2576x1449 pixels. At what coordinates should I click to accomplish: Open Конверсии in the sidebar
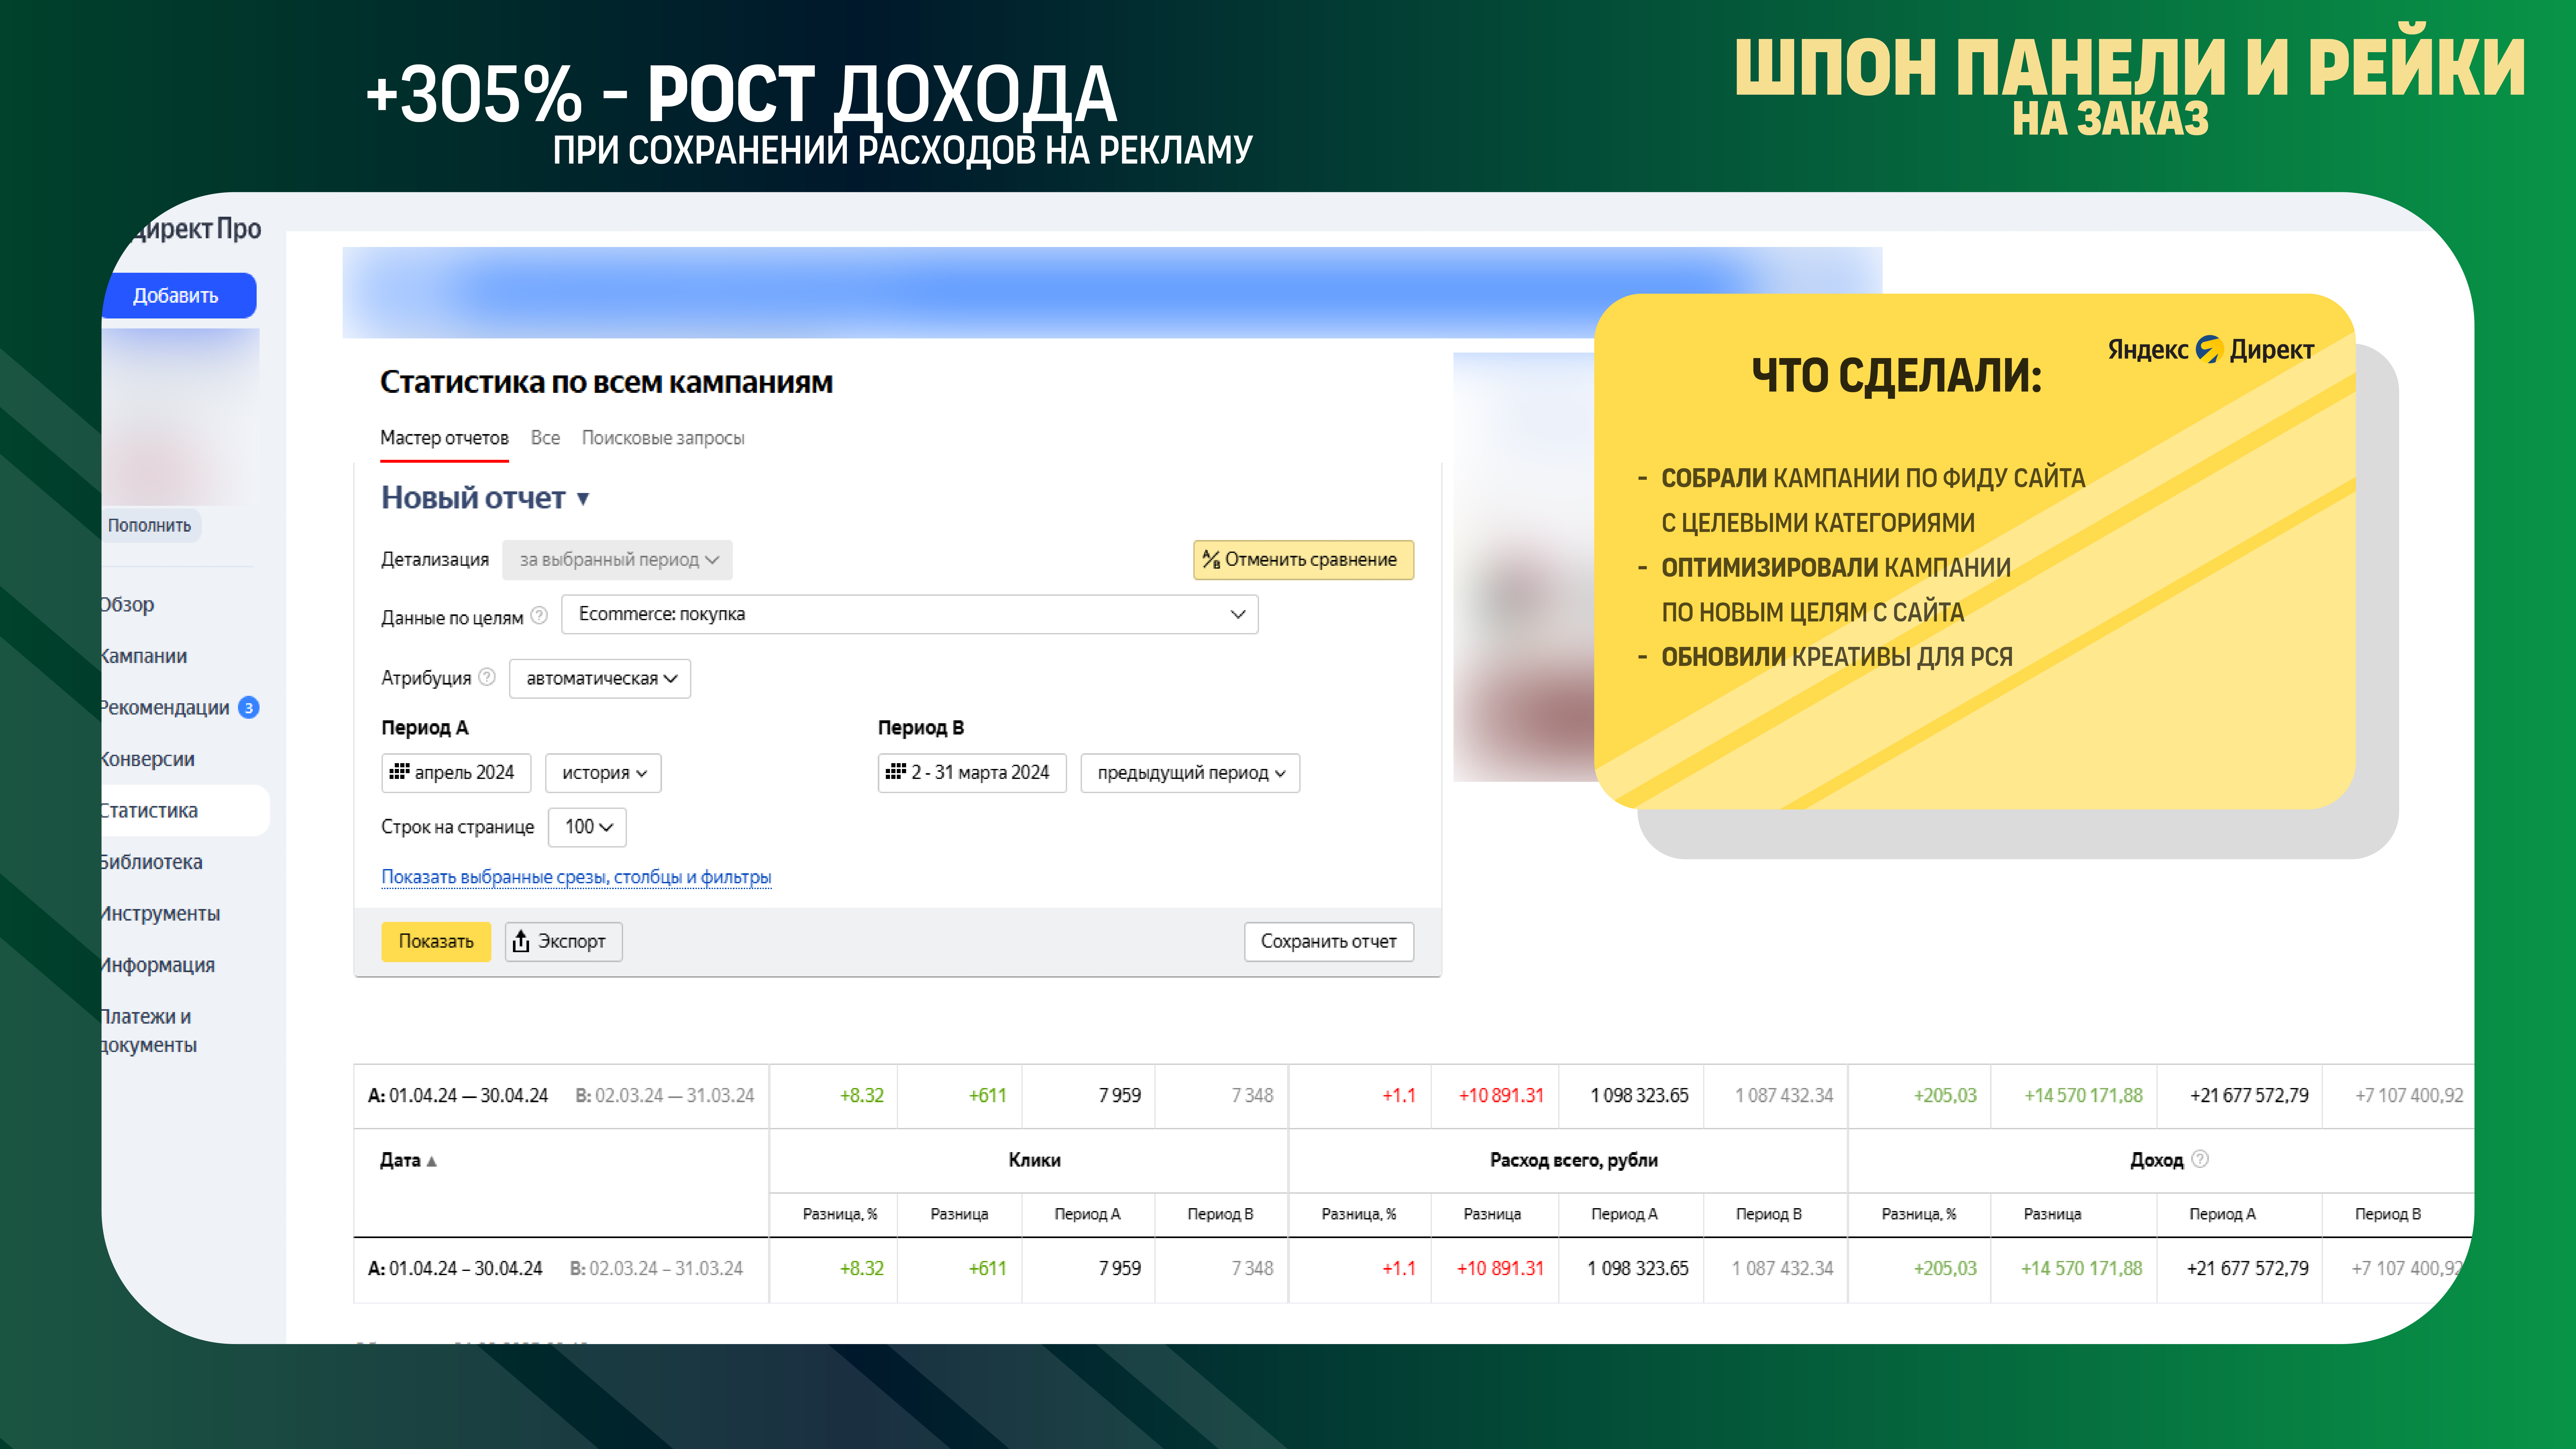coord(148,759)
